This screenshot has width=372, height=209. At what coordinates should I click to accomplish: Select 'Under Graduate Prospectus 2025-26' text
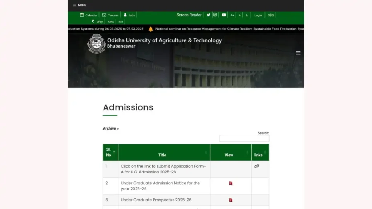[156, 200]
